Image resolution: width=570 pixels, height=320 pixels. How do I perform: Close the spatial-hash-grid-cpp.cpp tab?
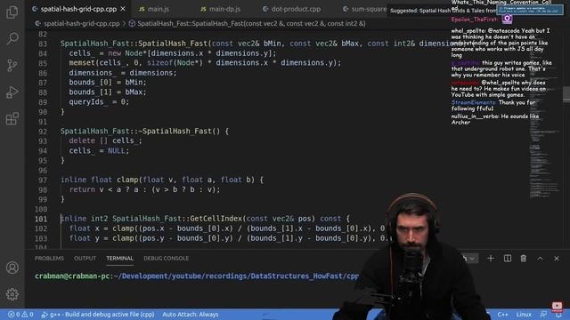click(x=123, y=9)
